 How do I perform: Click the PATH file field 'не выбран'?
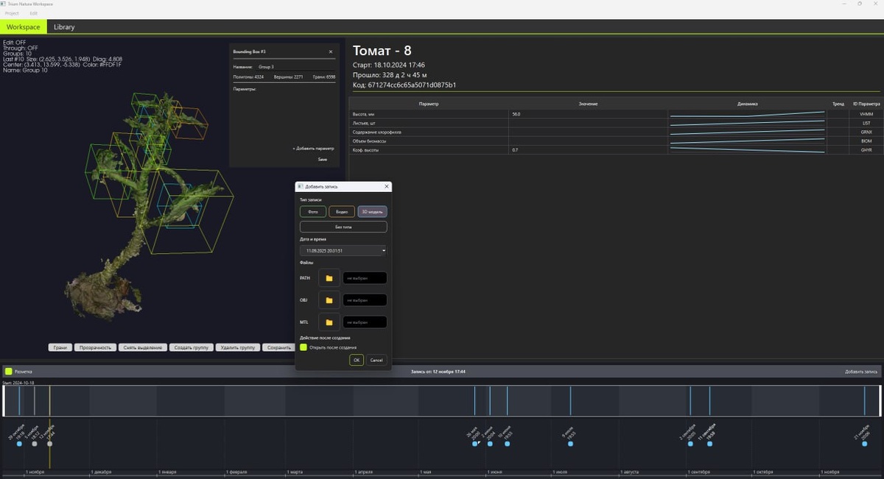[365, 278]
